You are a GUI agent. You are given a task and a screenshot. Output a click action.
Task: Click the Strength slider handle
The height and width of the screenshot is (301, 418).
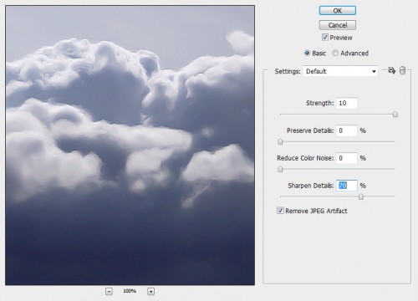tap(395, 115)
